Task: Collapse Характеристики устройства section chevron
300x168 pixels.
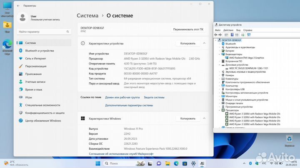Action: [204, 43]
